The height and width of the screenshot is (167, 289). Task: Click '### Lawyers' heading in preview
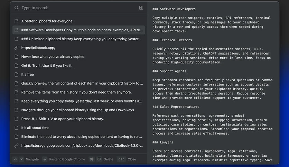click(x=163, y=142)
